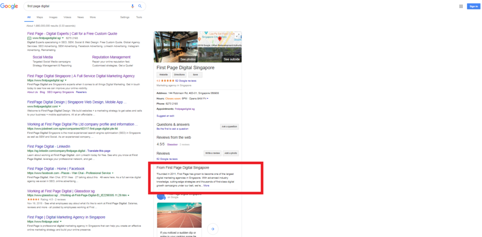Open 'First Page - Digital Experts' ad link
This screenshot has height=237, width=482.
(72, 34)
